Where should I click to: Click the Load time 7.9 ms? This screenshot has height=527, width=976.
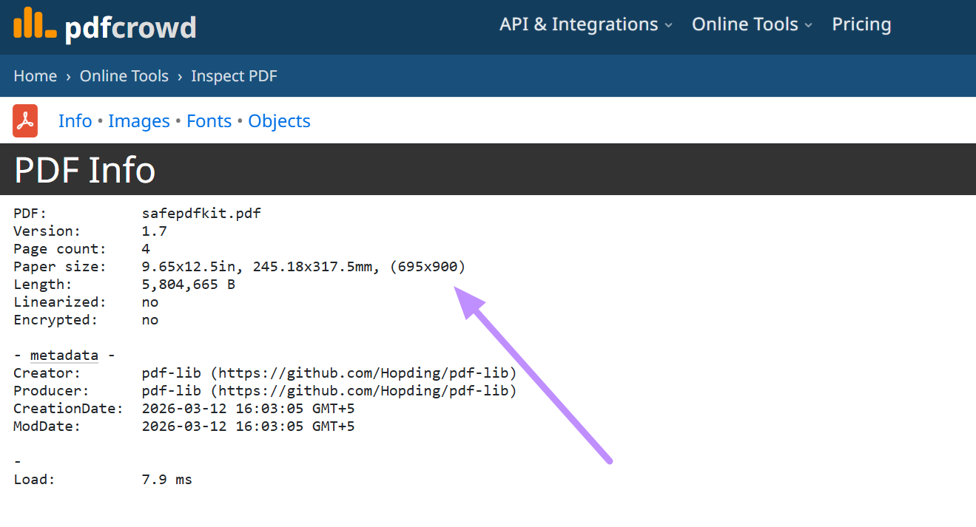[x=167, y=480]
